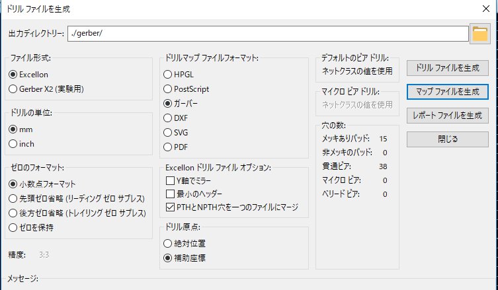Enable 最小のヘッダー checkbox
The image size is (498, 290).
pyautogui.click(x=170, y=194)
